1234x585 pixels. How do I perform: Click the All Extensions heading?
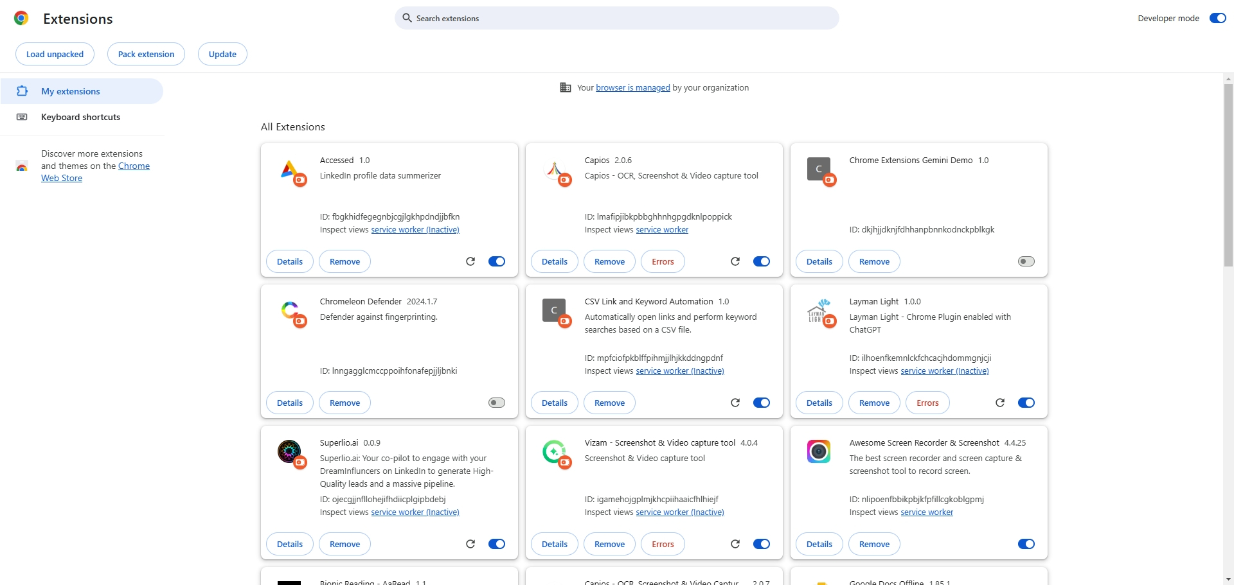pyautogui.click(x=293, y=127)
